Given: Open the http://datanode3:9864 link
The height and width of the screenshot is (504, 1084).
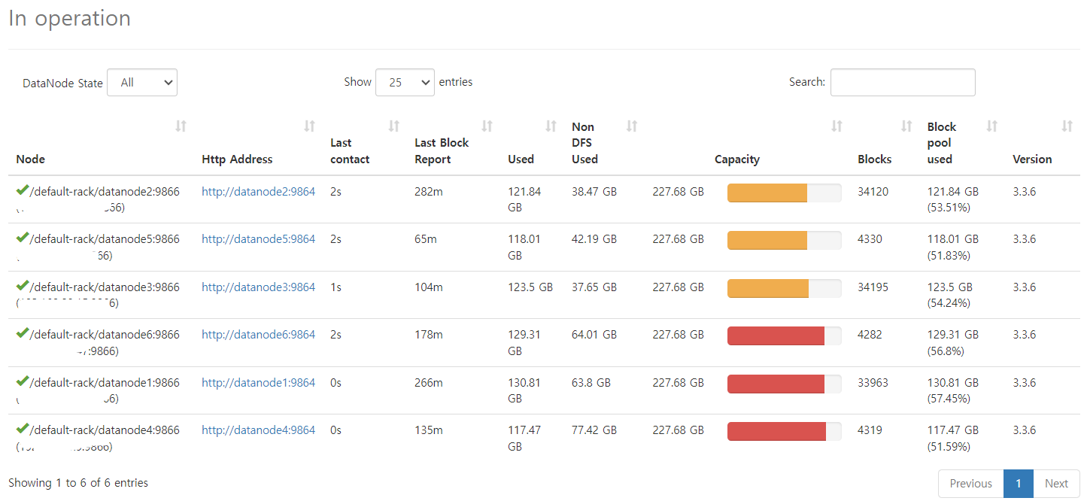Looking at the screenshot, I should coord(258,287).
